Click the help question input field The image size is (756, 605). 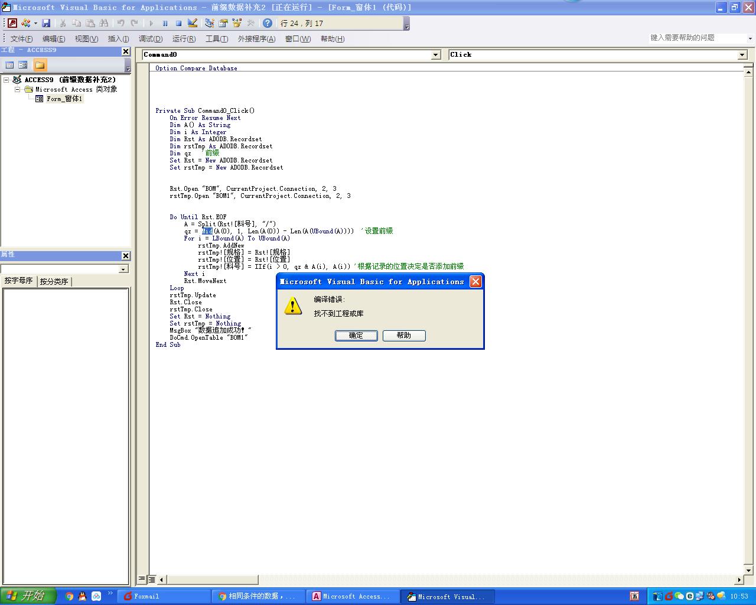[x=697, y=38]
